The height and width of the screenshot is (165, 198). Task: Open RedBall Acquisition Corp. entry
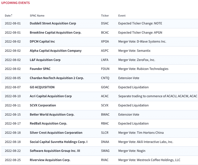point(48,123)
